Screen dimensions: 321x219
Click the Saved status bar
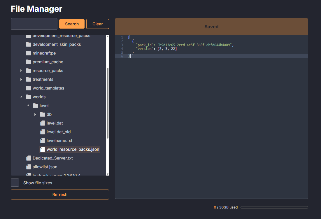(211, 27)
